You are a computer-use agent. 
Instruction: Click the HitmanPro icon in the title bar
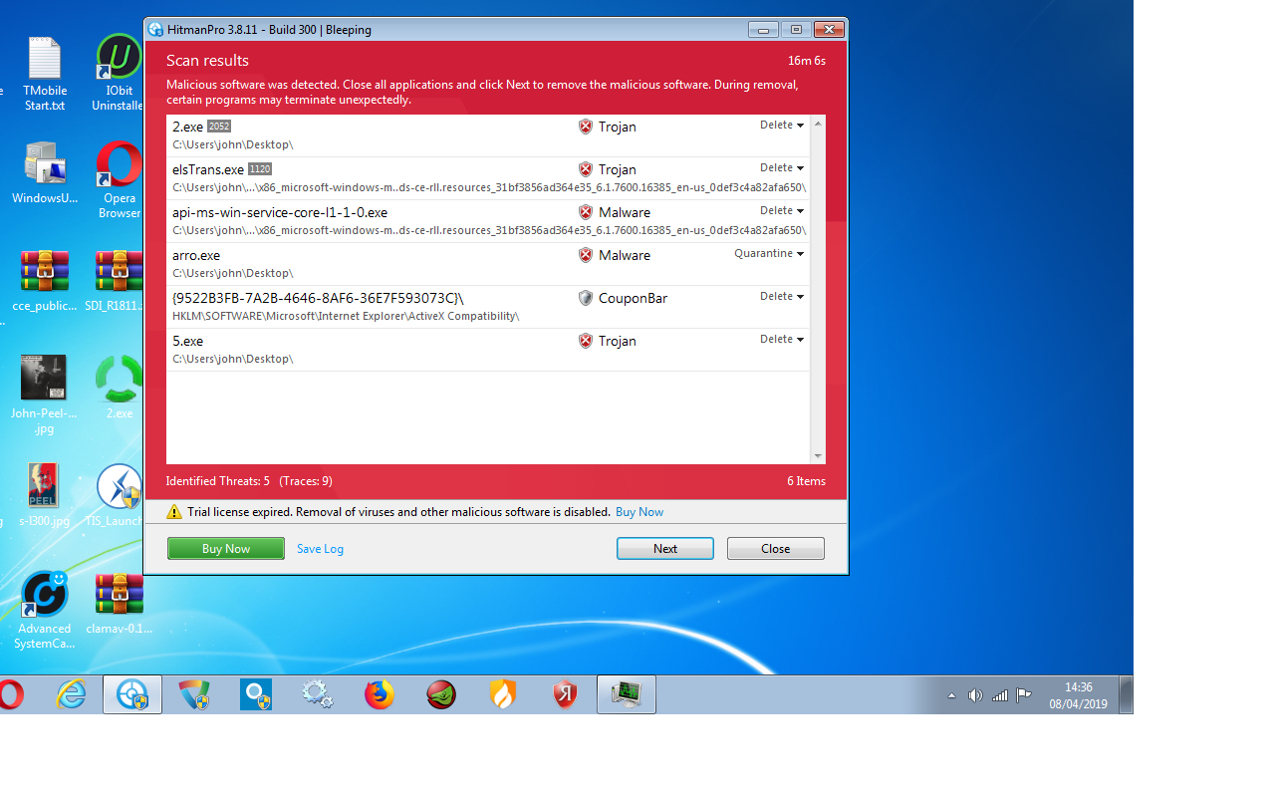[156, 30]
